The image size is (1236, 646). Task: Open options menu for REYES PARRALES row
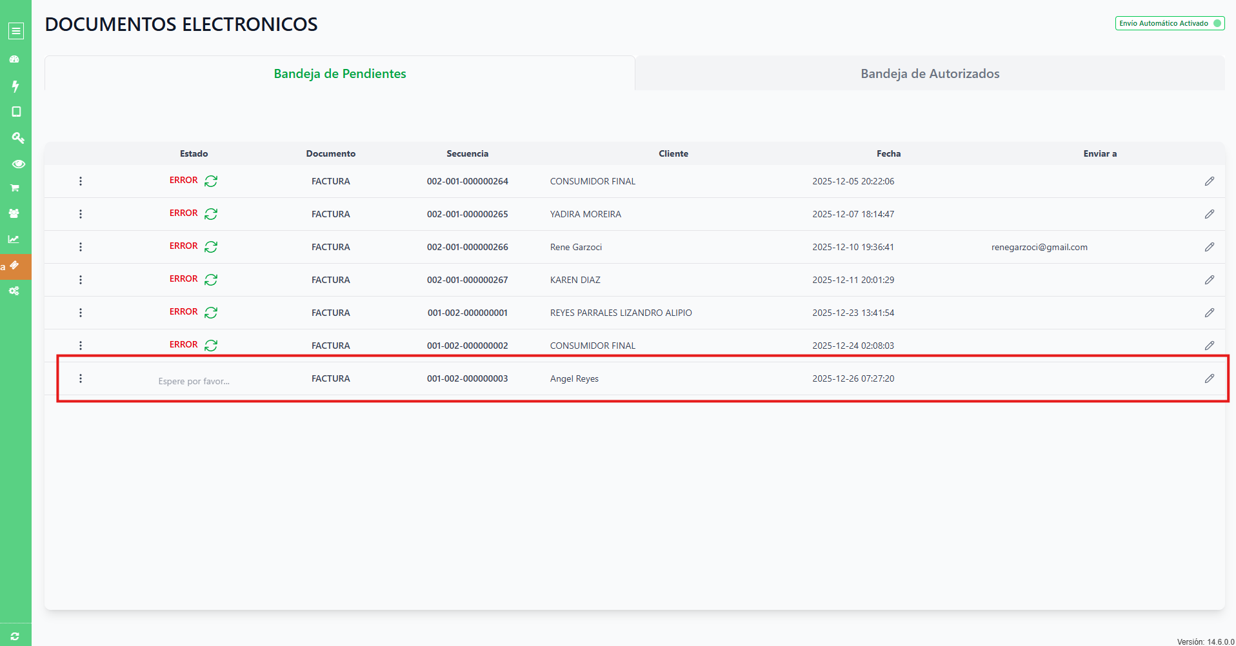[81, 313]
